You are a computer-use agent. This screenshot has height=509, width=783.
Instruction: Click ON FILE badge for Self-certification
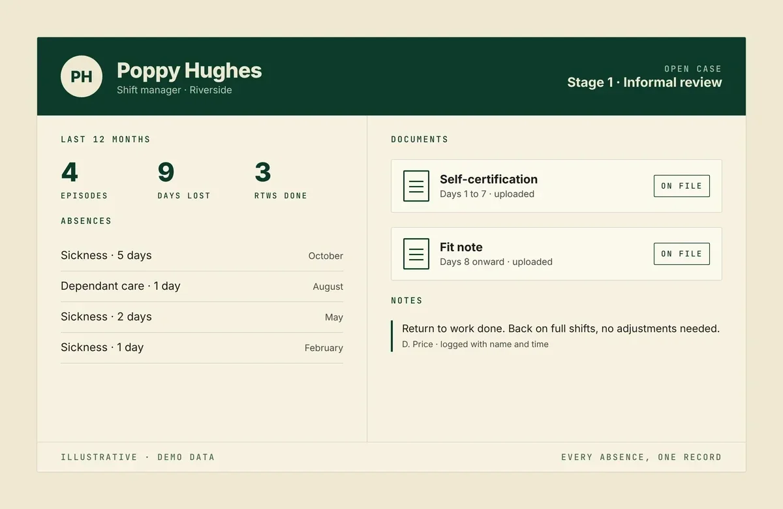682,186
